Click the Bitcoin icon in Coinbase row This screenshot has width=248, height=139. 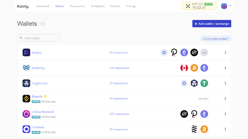[x=204, y=129]
